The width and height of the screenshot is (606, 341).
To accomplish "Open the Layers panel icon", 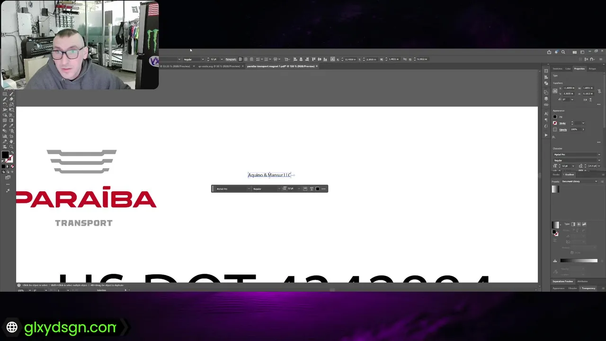I will [x=546, y=99].
